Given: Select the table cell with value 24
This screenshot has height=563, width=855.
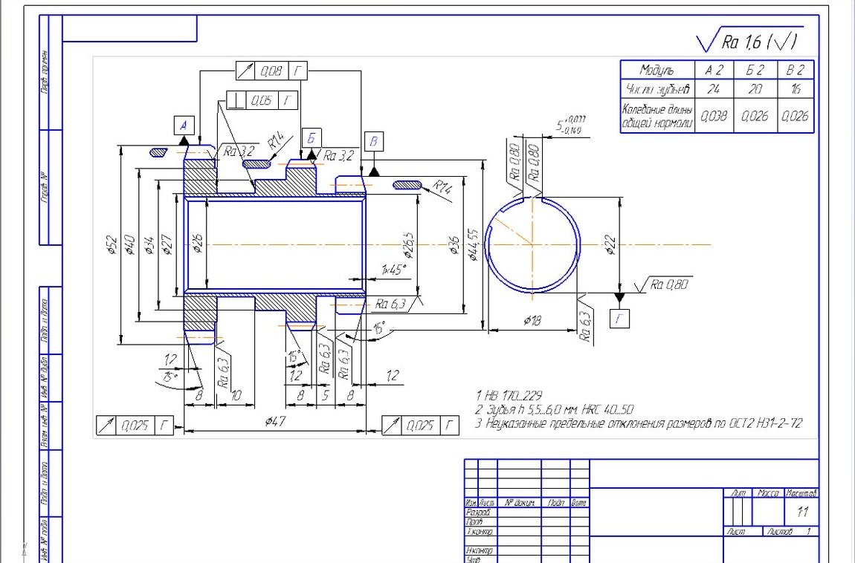Looking at the screenshot, I should [x=714, y=88].
